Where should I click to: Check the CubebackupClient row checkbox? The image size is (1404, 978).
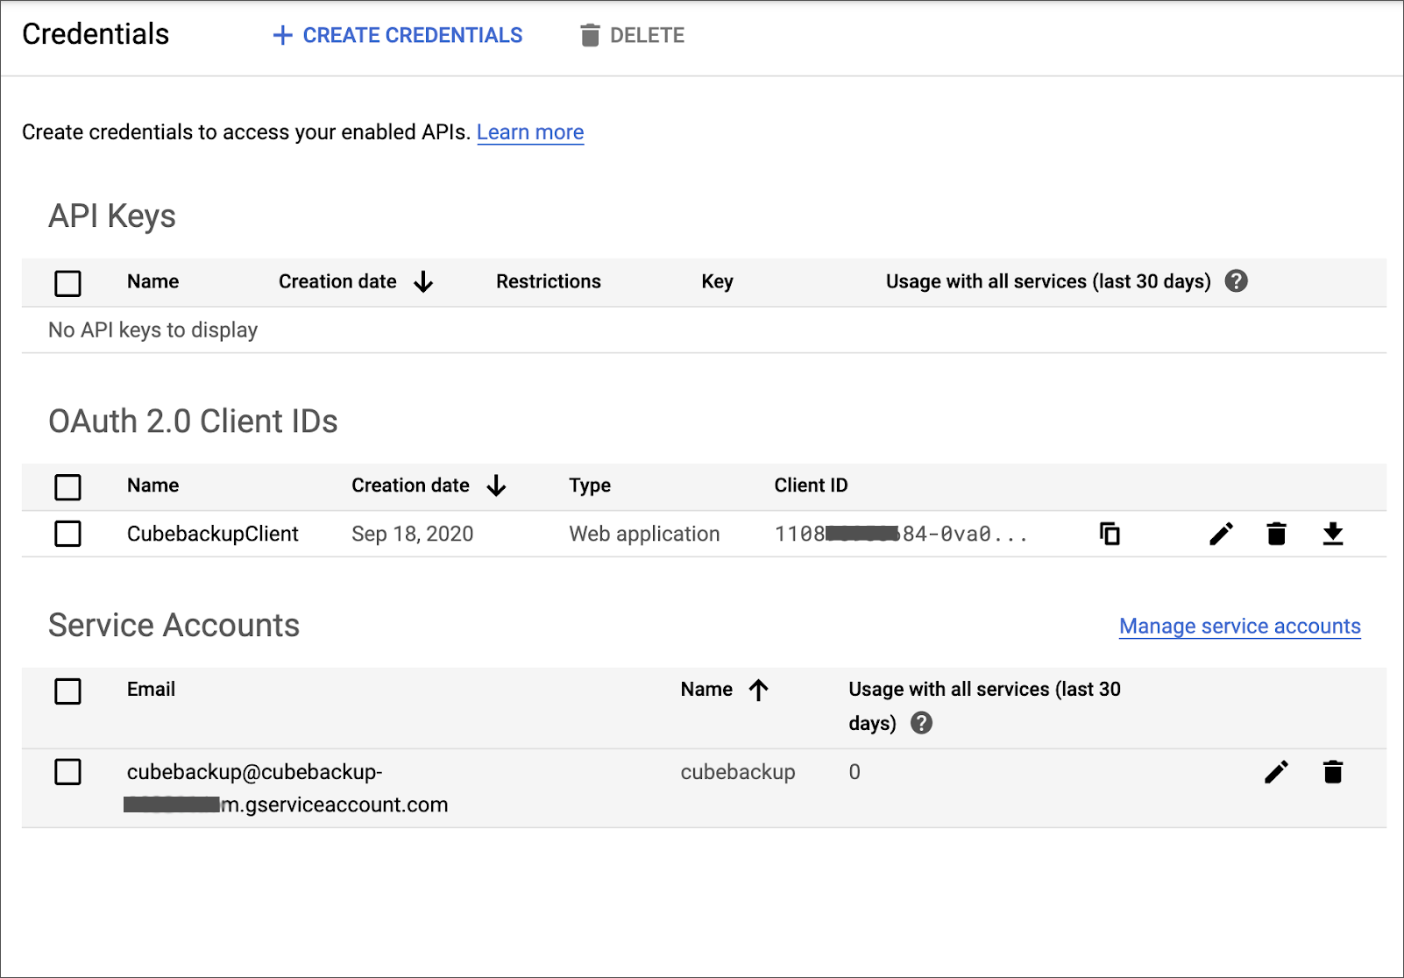pyautogui.click(x=67, y=534)
